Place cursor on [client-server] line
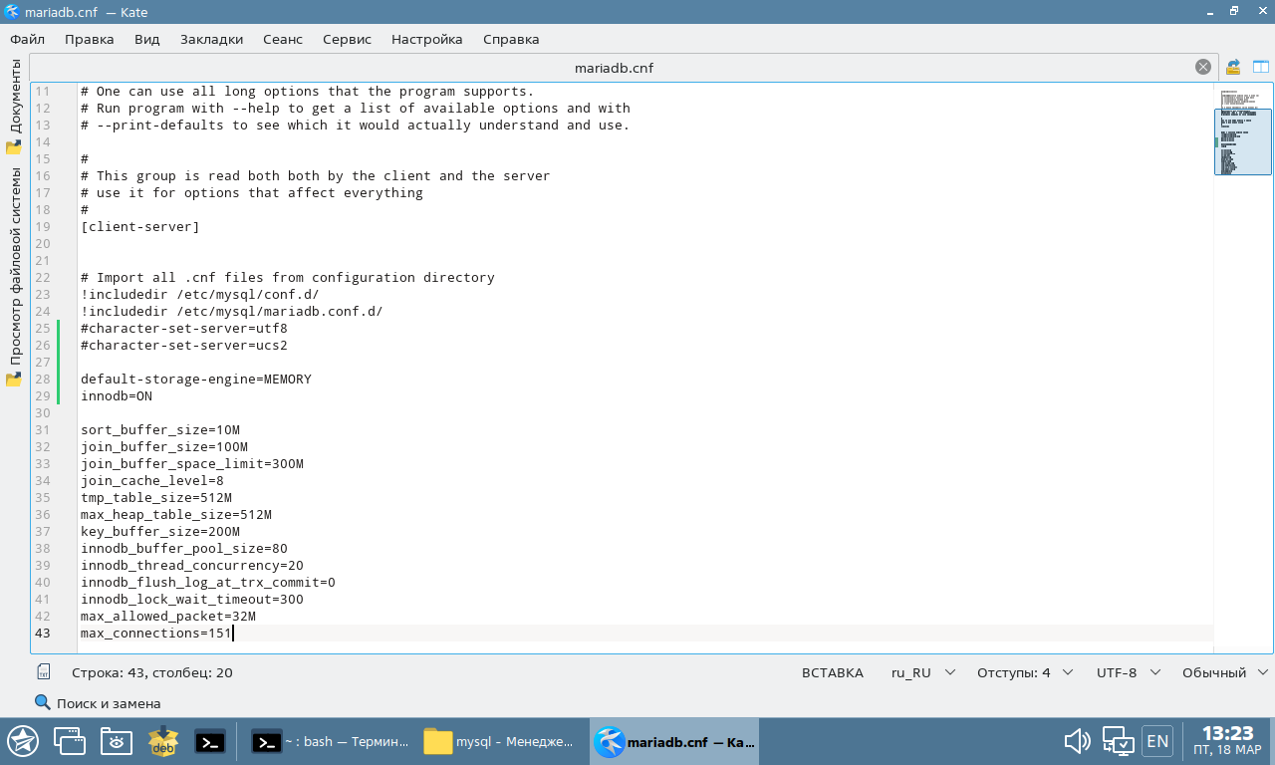This screenshot has height=765, width=1275. (140, 227)
